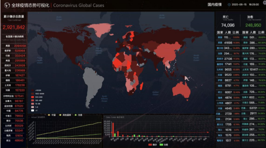Click the 74,096 total deaths figure
The height and width of the screenshot is (148, 266).
coord(228,25)
